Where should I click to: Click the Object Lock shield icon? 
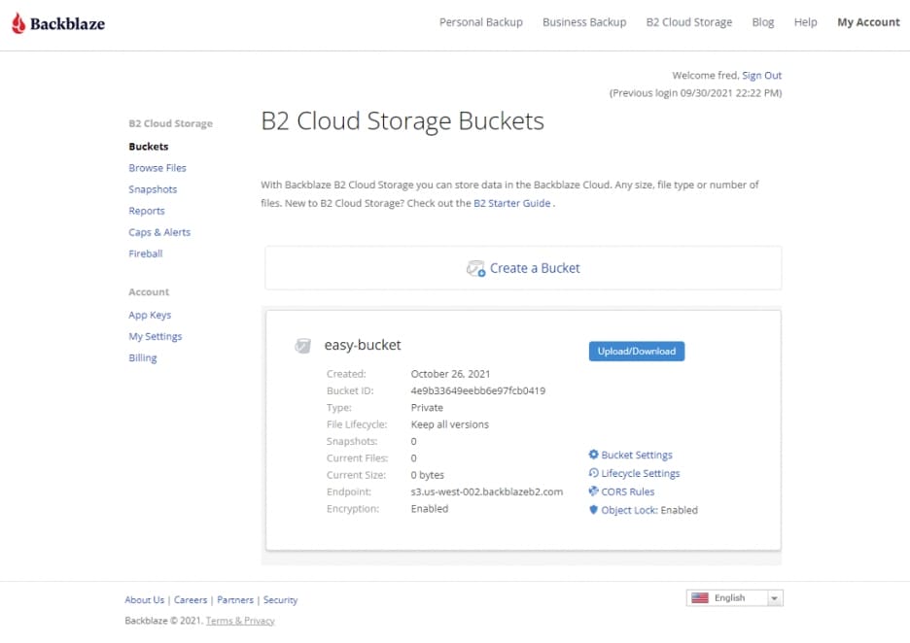tap(594, 510)
